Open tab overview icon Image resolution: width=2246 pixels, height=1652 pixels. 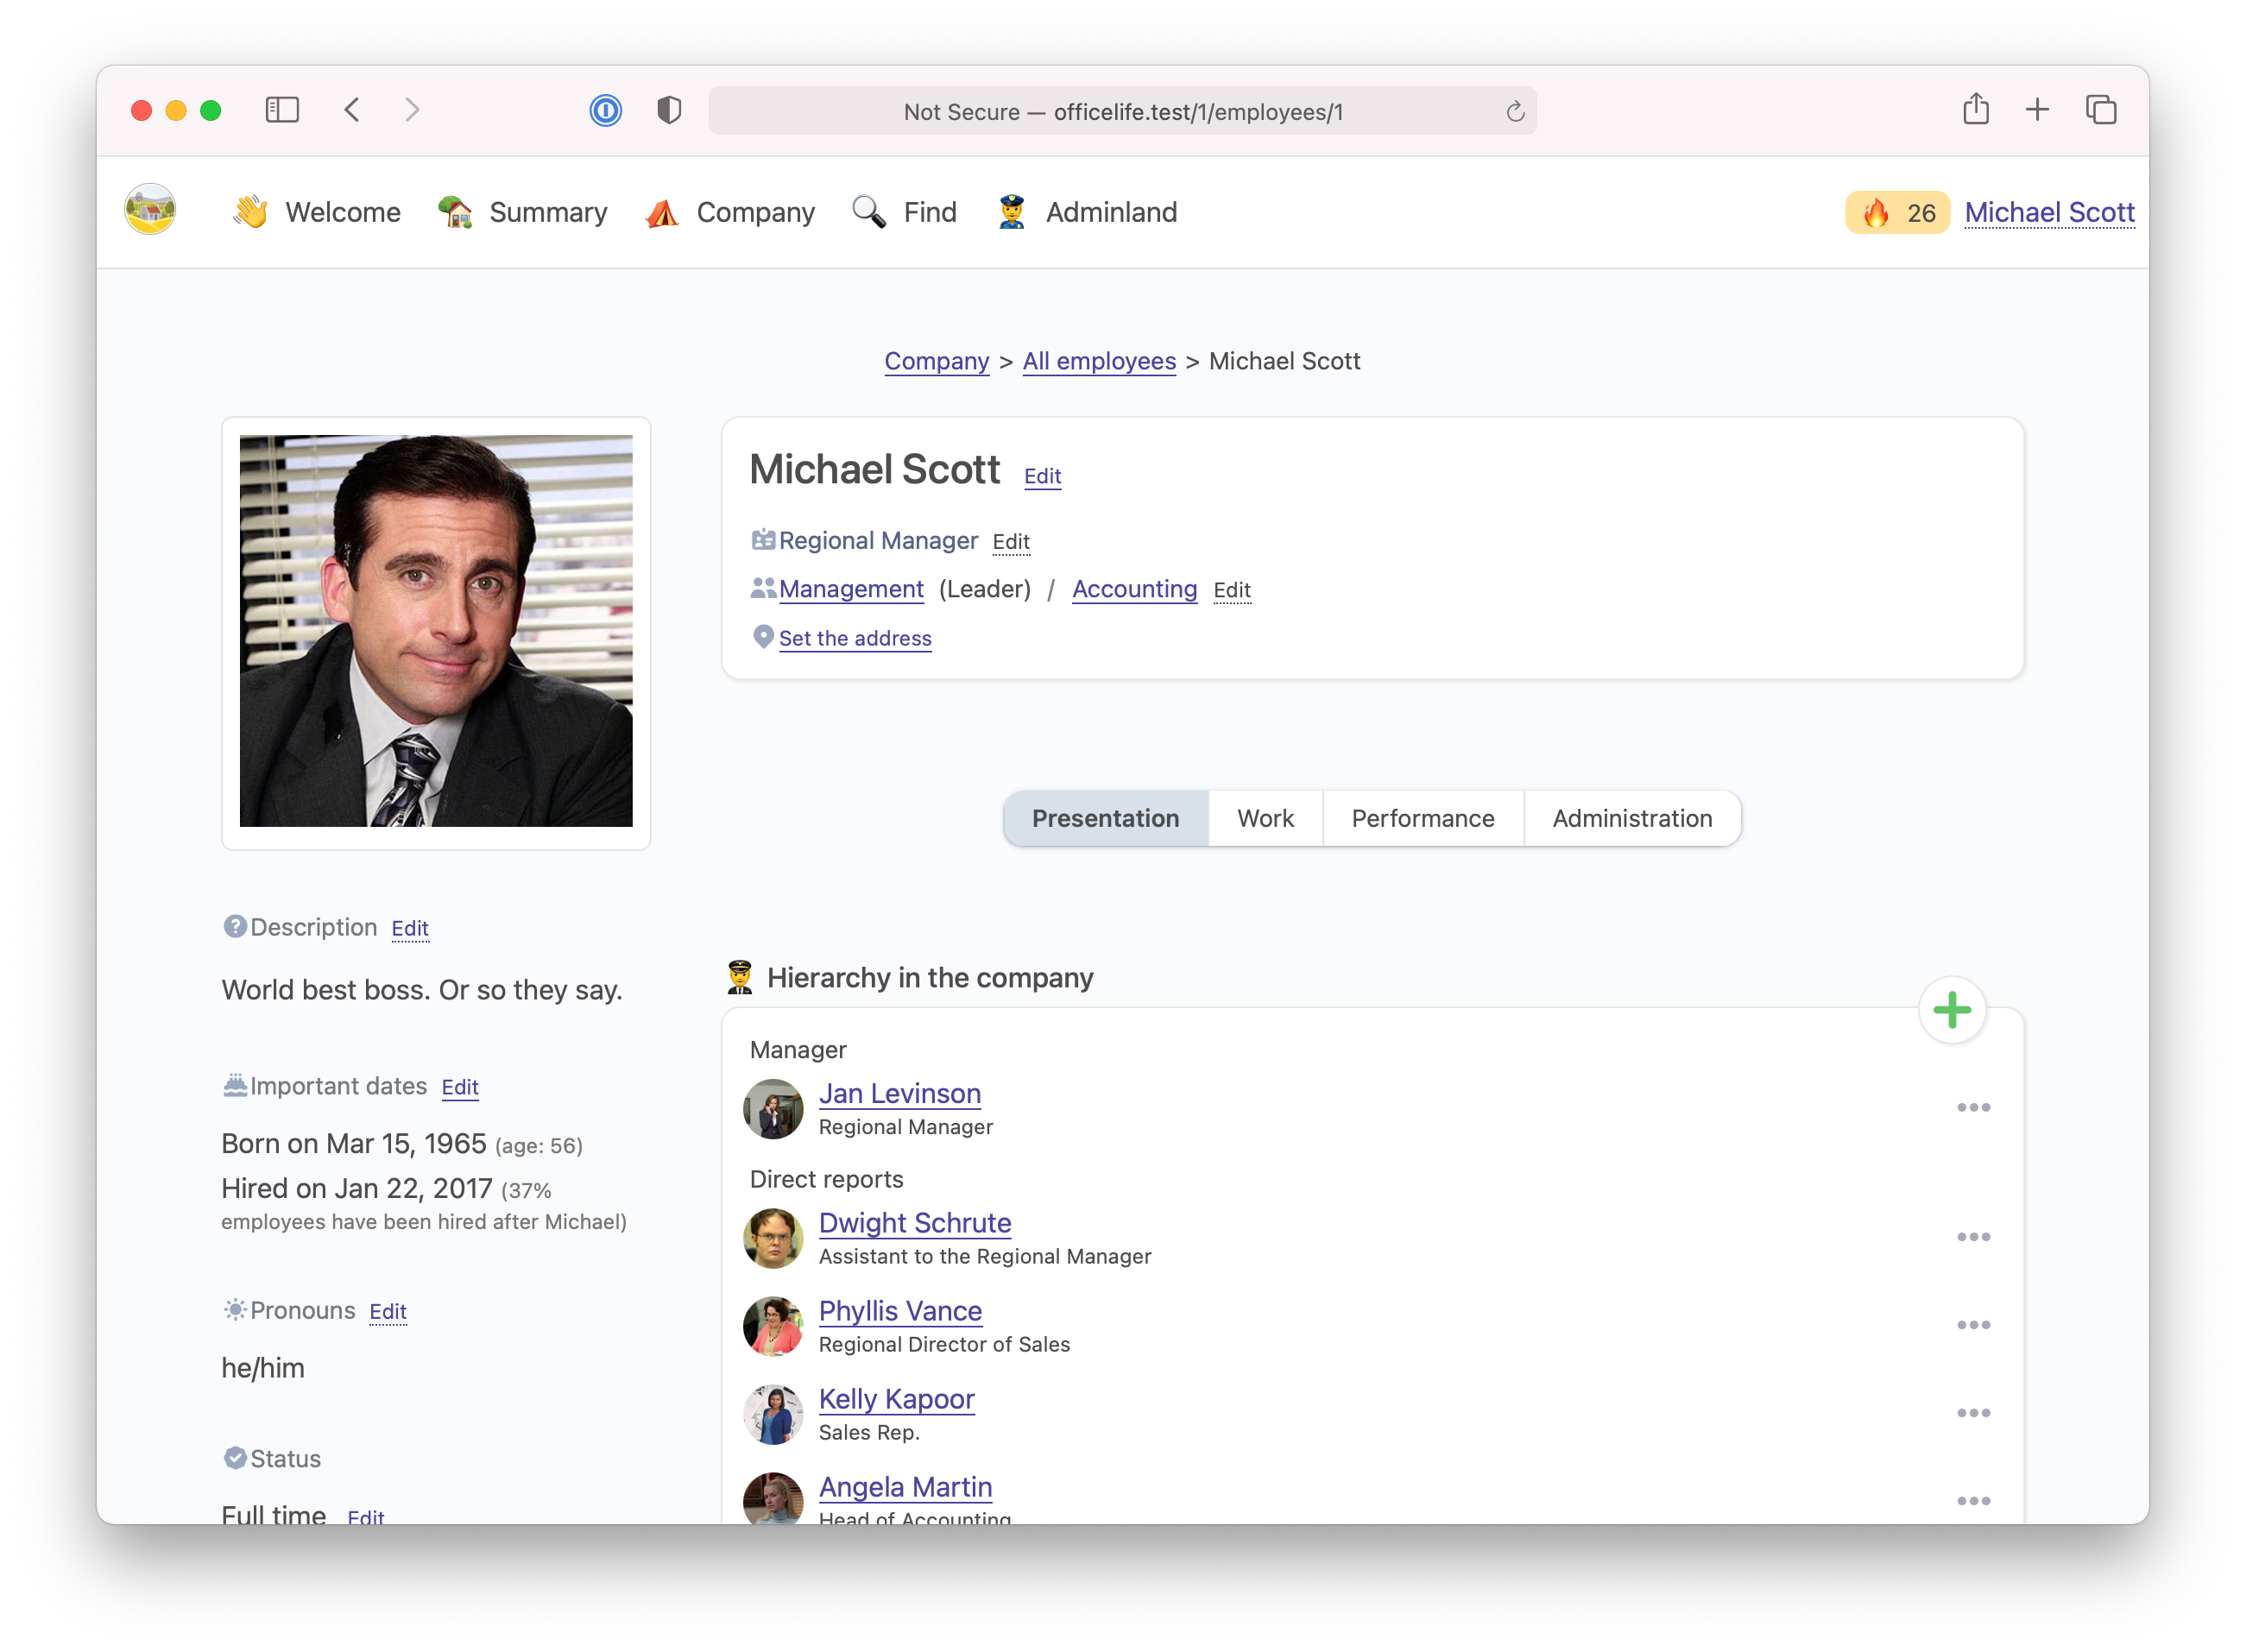click(x=2100, y=110)
